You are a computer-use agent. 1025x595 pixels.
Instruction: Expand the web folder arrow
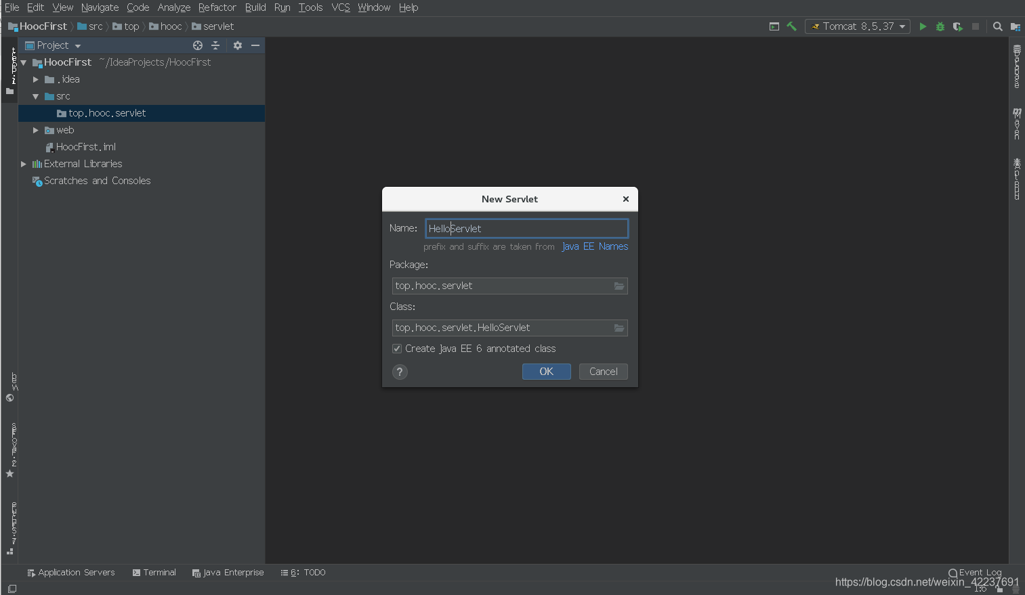coord(36,130)
